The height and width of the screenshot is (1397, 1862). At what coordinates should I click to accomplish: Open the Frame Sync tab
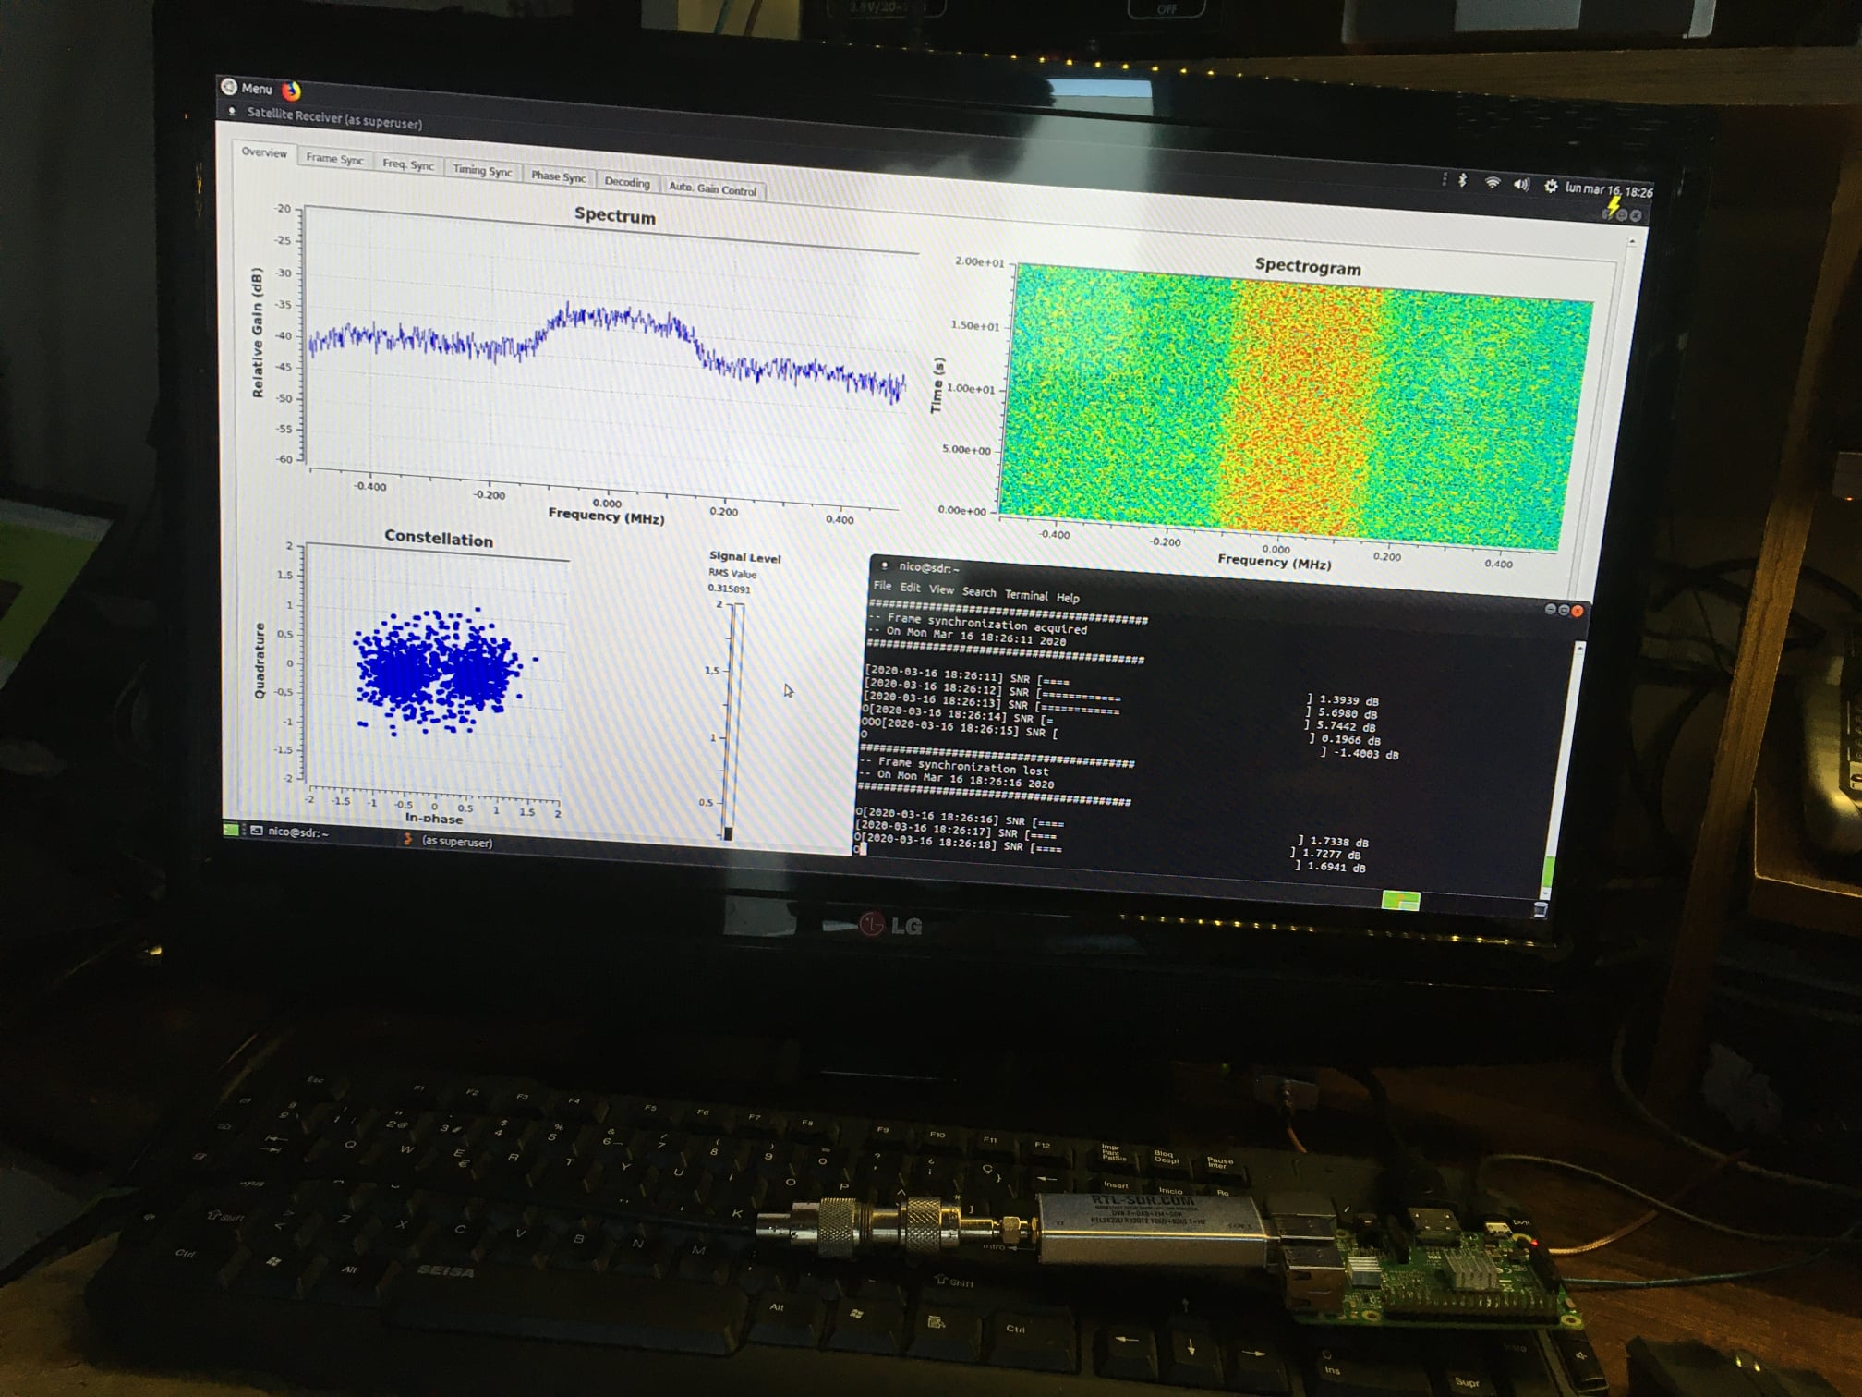point(334,159)
